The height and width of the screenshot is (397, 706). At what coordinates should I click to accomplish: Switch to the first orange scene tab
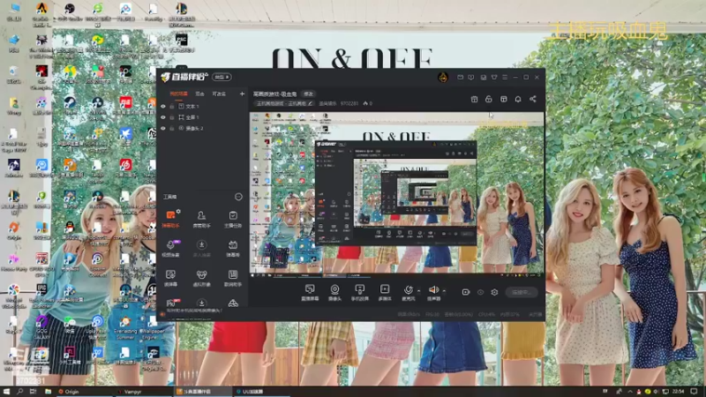[179, 94]
